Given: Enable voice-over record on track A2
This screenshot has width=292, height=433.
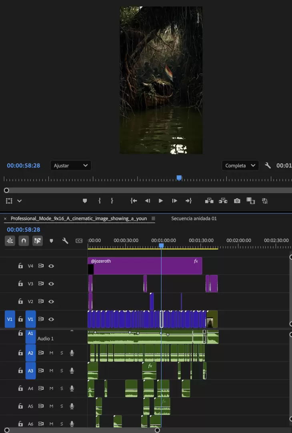Looking at the screenshot, I should point(72,353).
